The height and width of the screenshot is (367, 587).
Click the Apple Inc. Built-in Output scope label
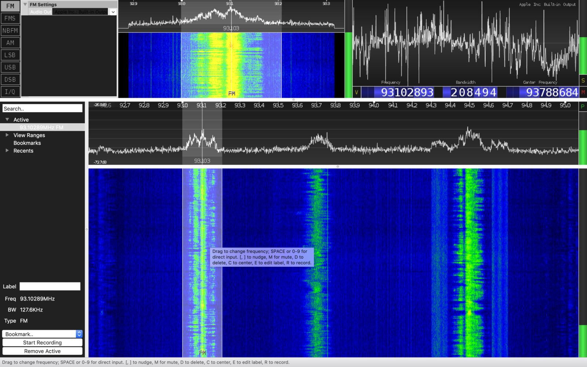547,4
